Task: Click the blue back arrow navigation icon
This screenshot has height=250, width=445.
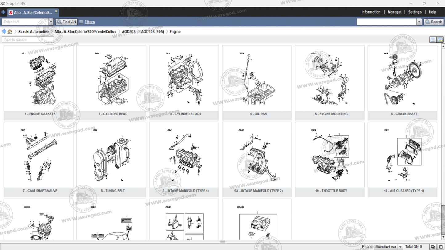Action: [4, 31]
